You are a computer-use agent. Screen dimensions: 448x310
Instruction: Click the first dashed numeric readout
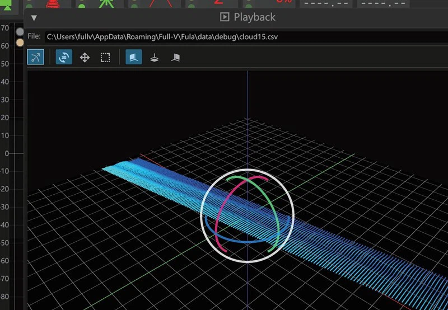point(326,3)
